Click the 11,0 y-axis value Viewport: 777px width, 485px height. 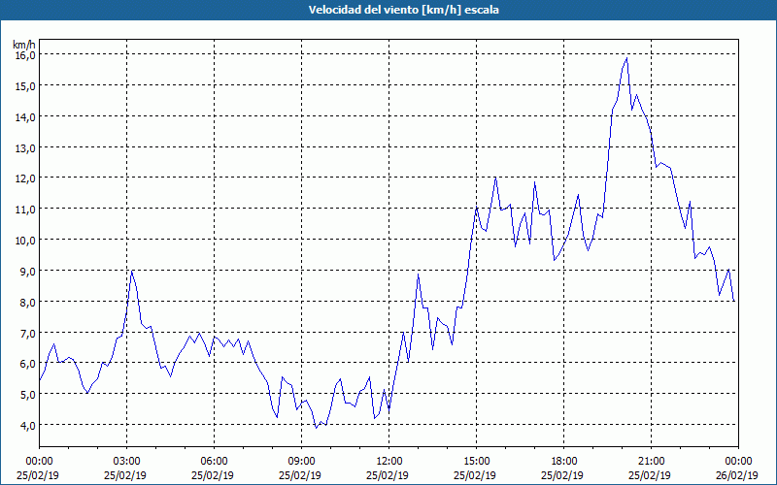25,210
